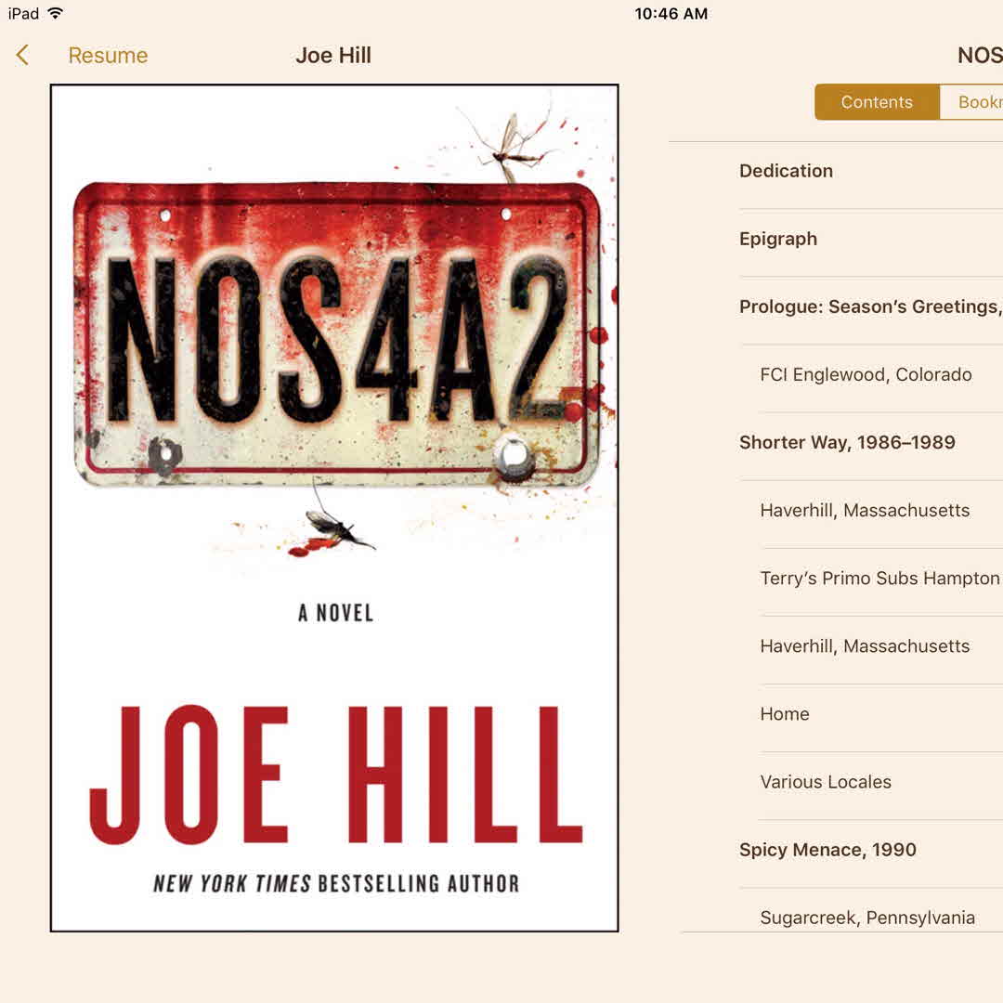Image resolution: width=1003 pixels, height=1003 pixels.
Task: Click the Resume link
Action: pos(108,56)
